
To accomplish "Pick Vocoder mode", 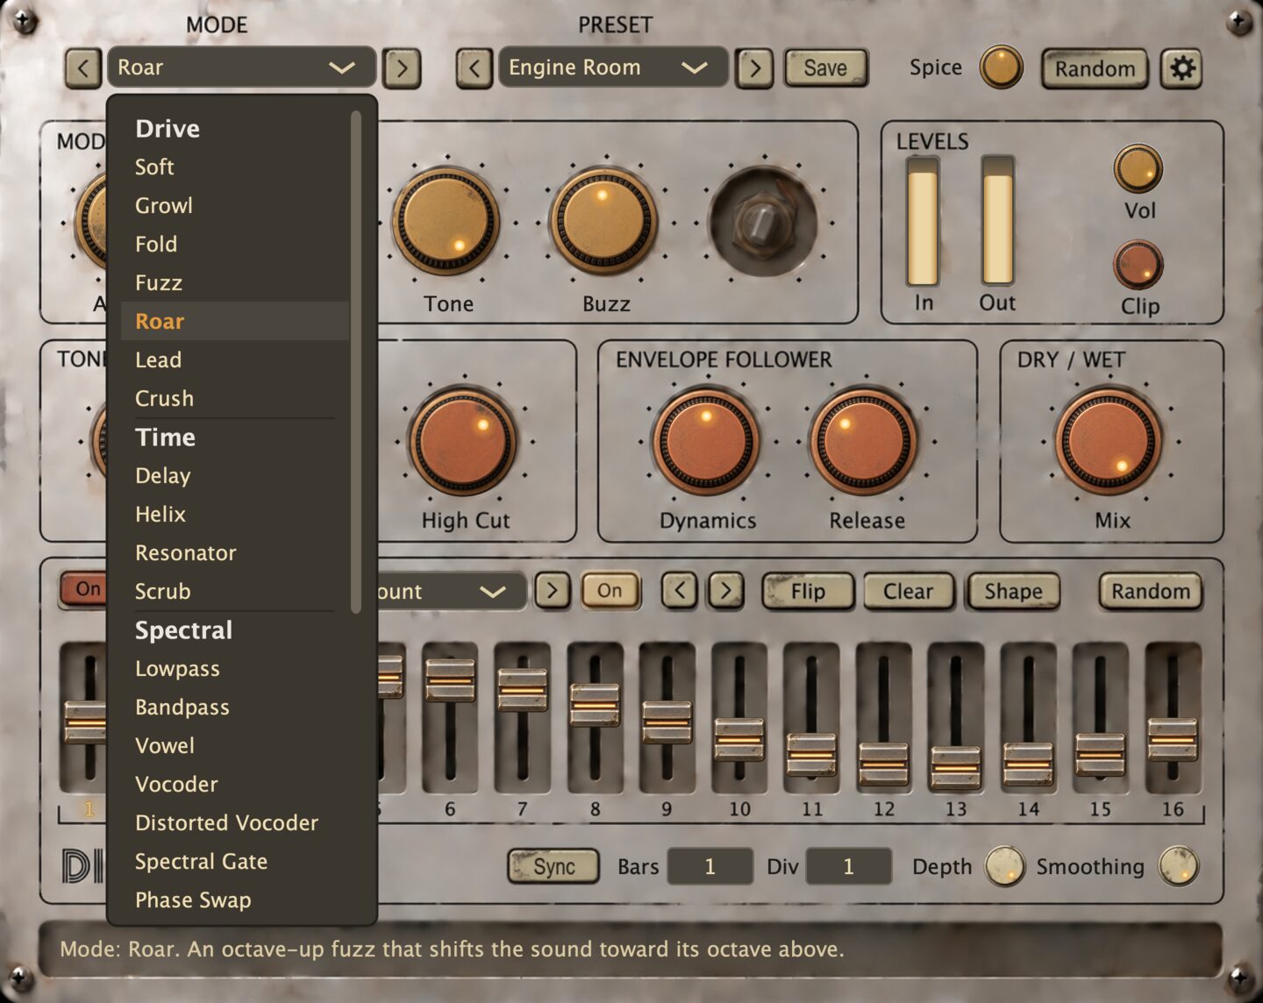I will click(235, 784).
